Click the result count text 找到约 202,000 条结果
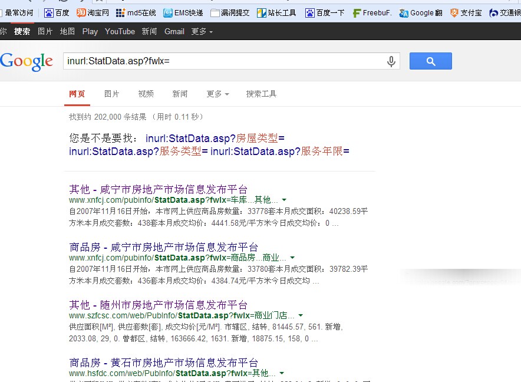This screenshot has width=521, height=382. tap(108, 117)
